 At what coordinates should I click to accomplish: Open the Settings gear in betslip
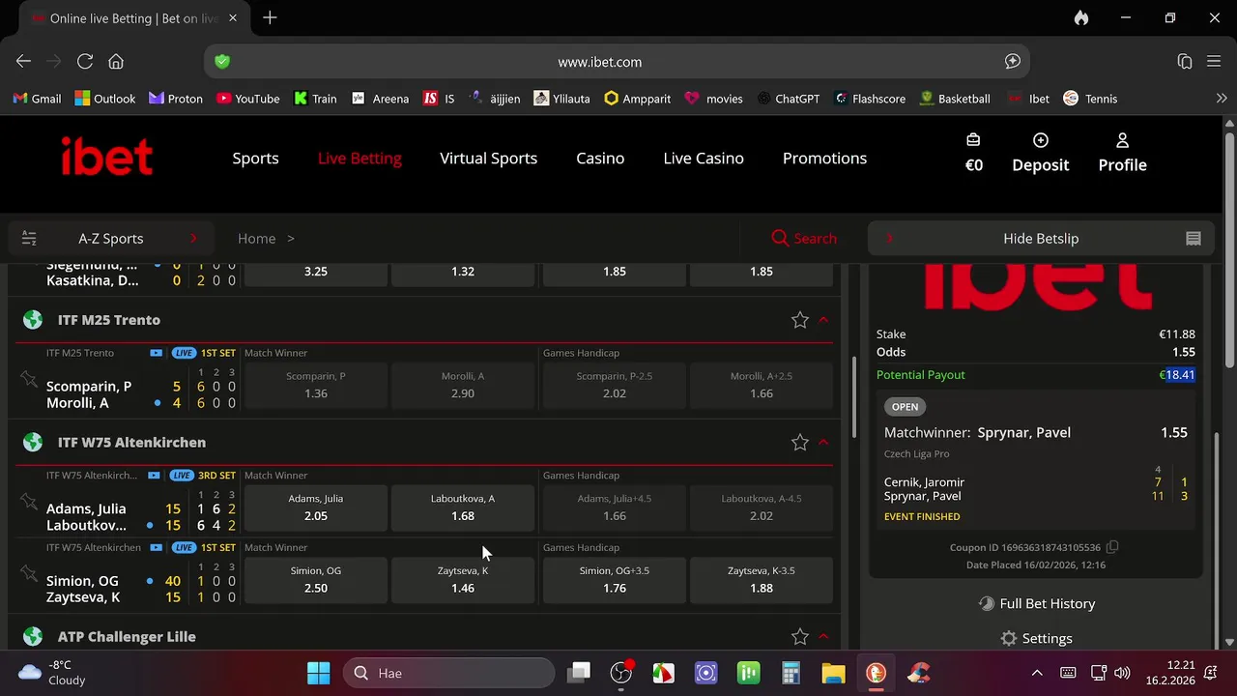1009,639
